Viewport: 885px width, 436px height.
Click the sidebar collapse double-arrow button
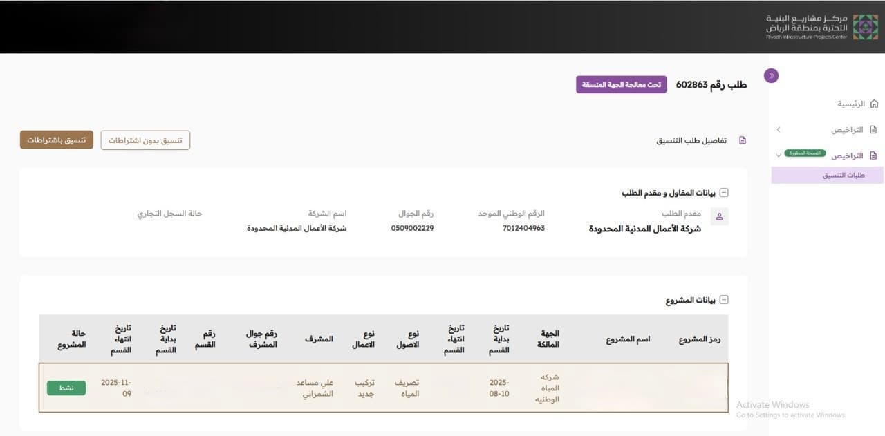(x=772, y=75)
